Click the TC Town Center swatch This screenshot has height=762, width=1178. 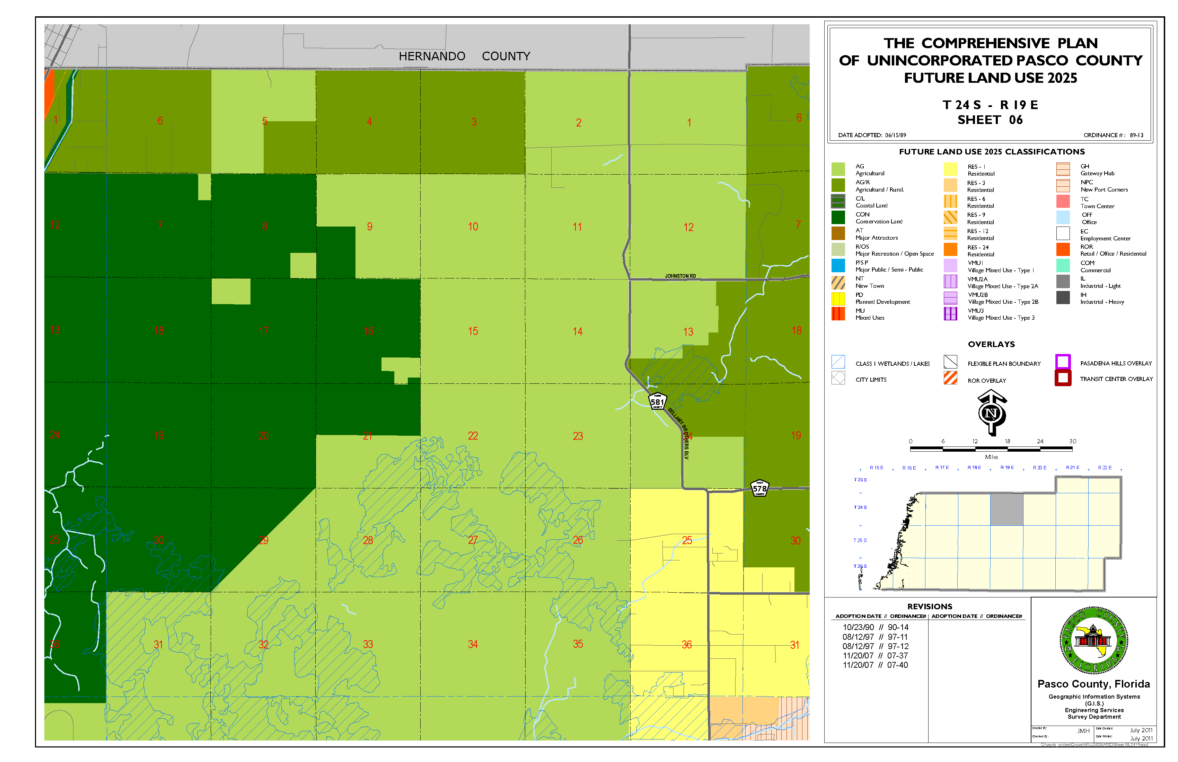pyautogui.click(x=1063, y=201)
